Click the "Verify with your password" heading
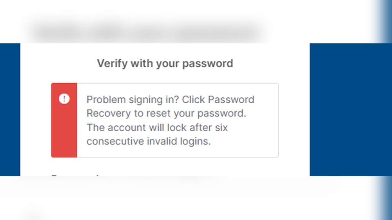Image resolution: width=392 pixels, height=220 pixels. tap(165, 63)
